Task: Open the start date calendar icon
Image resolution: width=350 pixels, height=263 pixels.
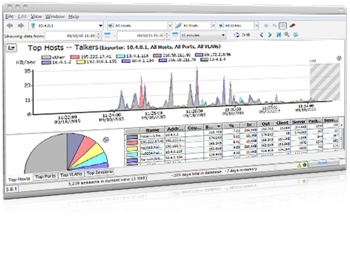Action: (x=107, y=36)
